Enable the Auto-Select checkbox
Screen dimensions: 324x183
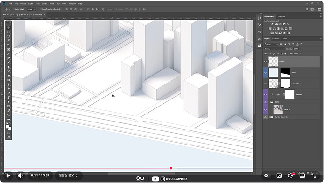tap(14, 9)
